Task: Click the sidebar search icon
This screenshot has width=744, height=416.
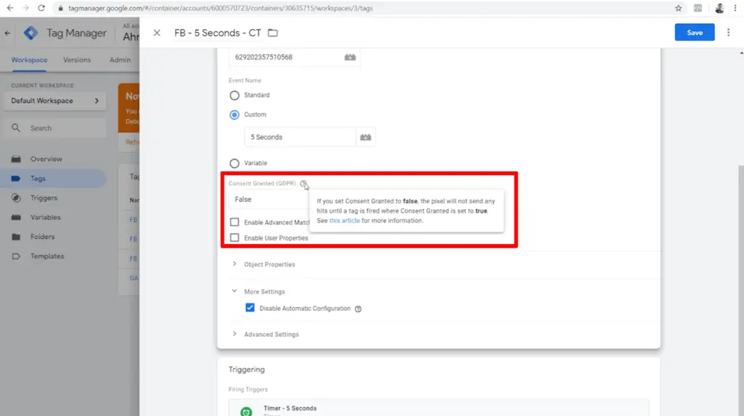Action: click(16, 128)
